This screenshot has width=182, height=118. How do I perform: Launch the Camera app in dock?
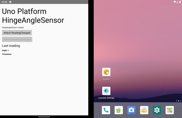[x=131, y=110]
